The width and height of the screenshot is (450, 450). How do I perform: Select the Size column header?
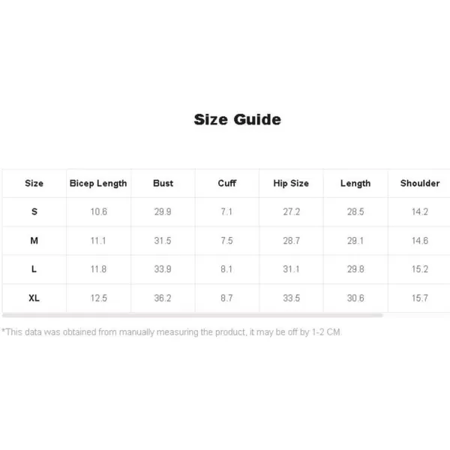(x=34, y=183)
